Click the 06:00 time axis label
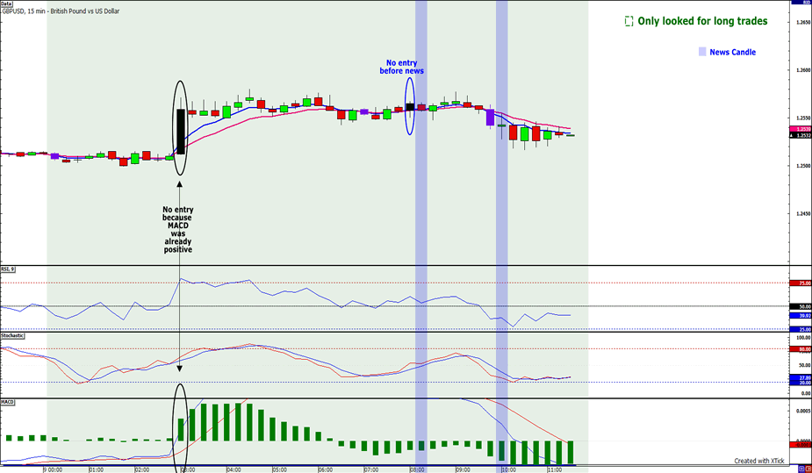Image resolution: width=812 pixels, height=473 pixels. coord(325,469)
